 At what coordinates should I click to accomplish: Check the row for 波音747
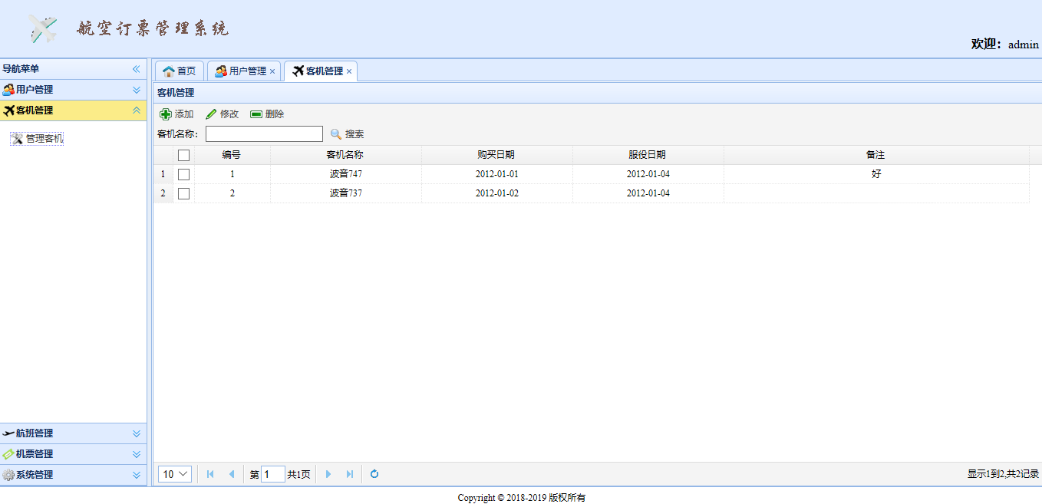[x=183, y=174]
